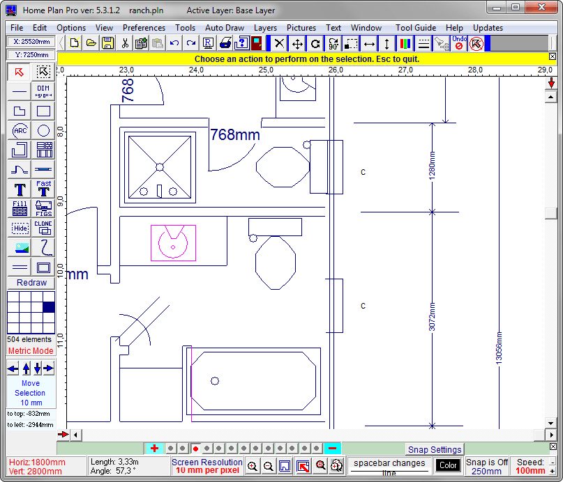The image size is (563, 482).
Task: Select the red active zoom level dot
Action: 195,449
